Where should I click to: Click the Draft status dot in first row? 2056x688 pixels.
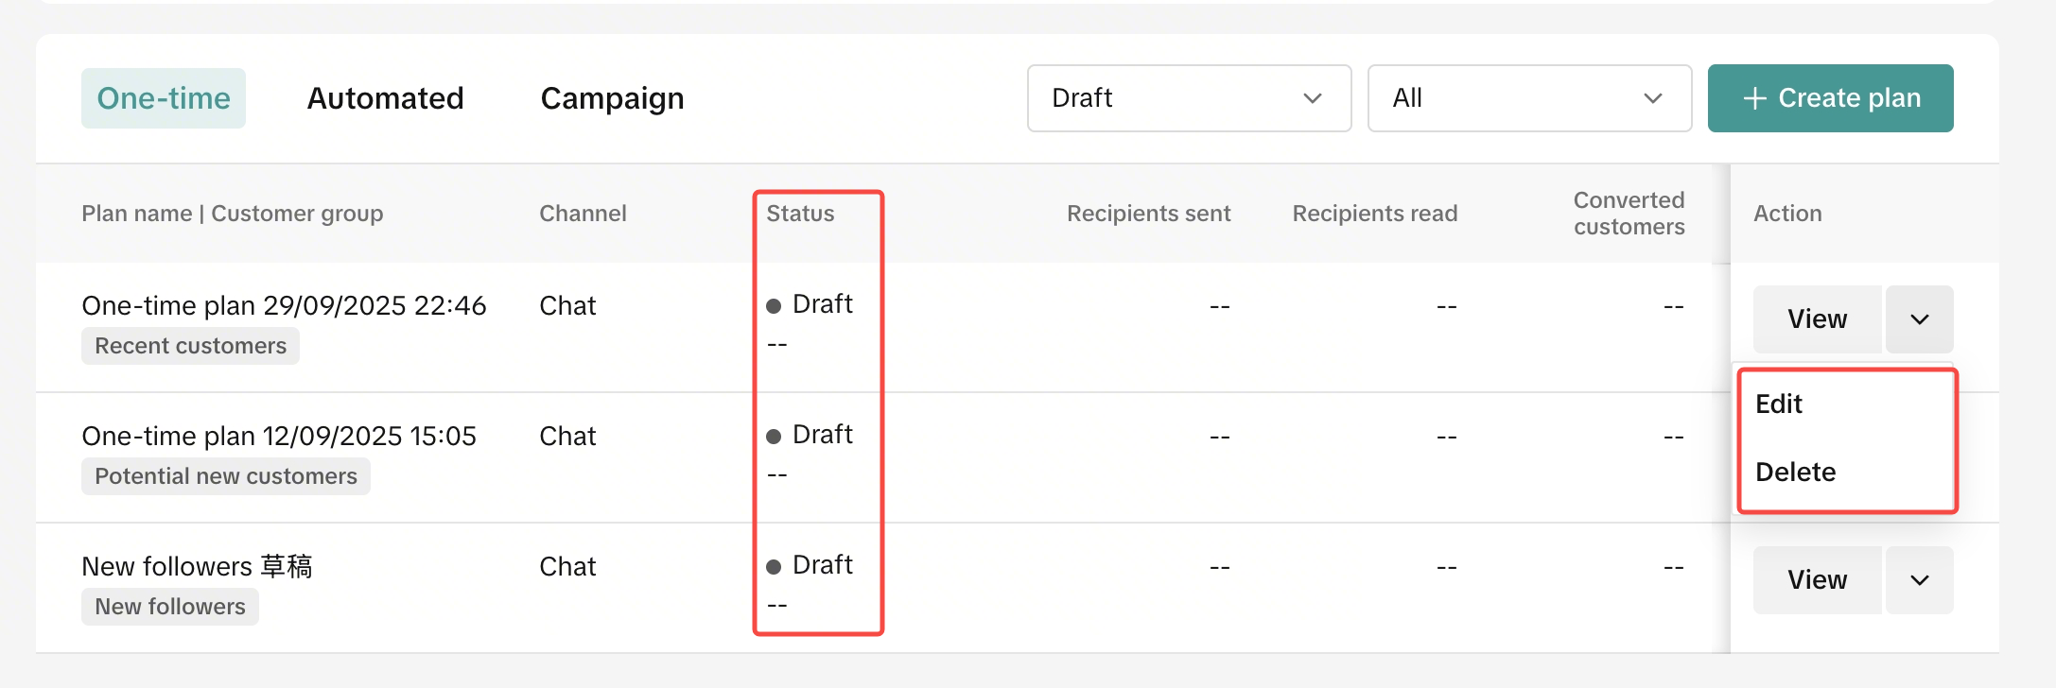click(x=774, y=306)
